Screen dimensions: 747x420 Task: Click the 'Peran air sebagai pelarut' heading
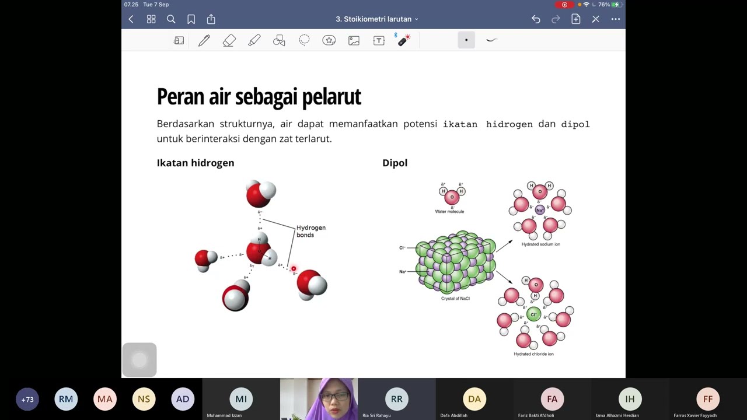pos(259,97)
